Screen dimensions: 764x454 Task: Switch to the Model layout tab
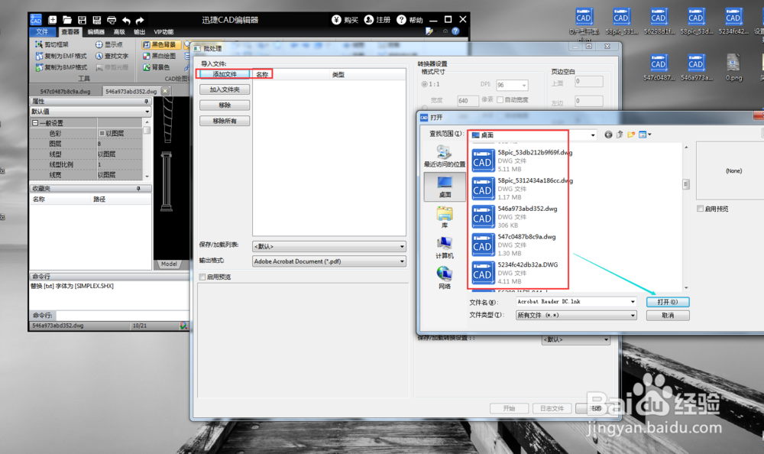(x=169, y=264)
